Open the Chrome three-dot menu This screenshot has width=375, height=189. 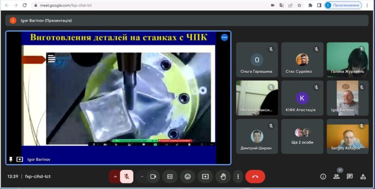[x=367, y=5]
